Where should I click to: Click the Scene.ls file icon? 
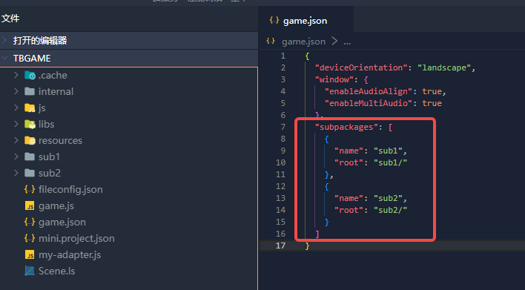(30, 271)
